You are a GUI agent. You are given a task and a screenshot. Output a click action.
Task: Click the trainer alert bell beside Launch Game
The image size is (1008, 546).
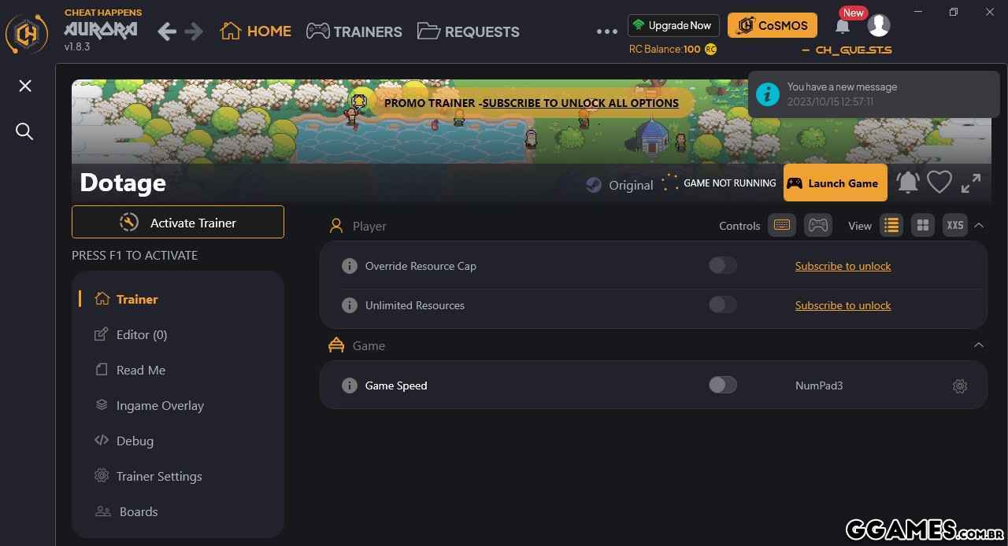(x=907, y=183)
